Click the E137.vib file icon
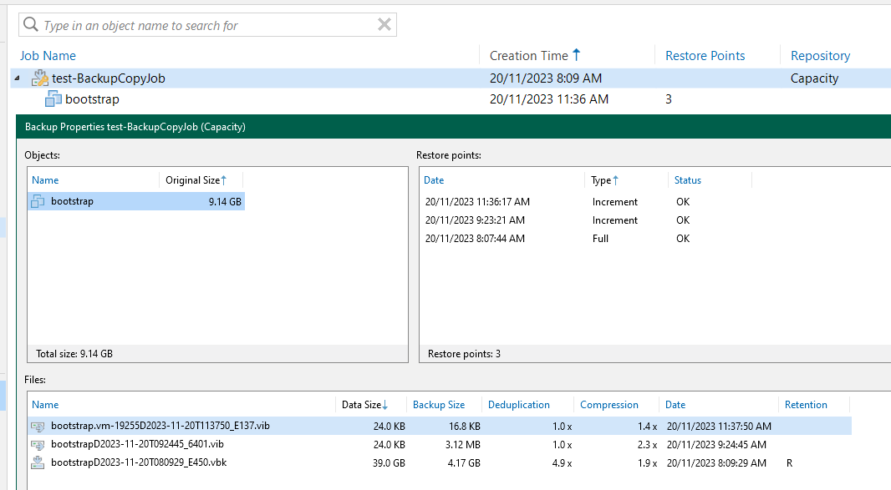Viewport: 891px width, 490px height. click(x=38, y=426)
